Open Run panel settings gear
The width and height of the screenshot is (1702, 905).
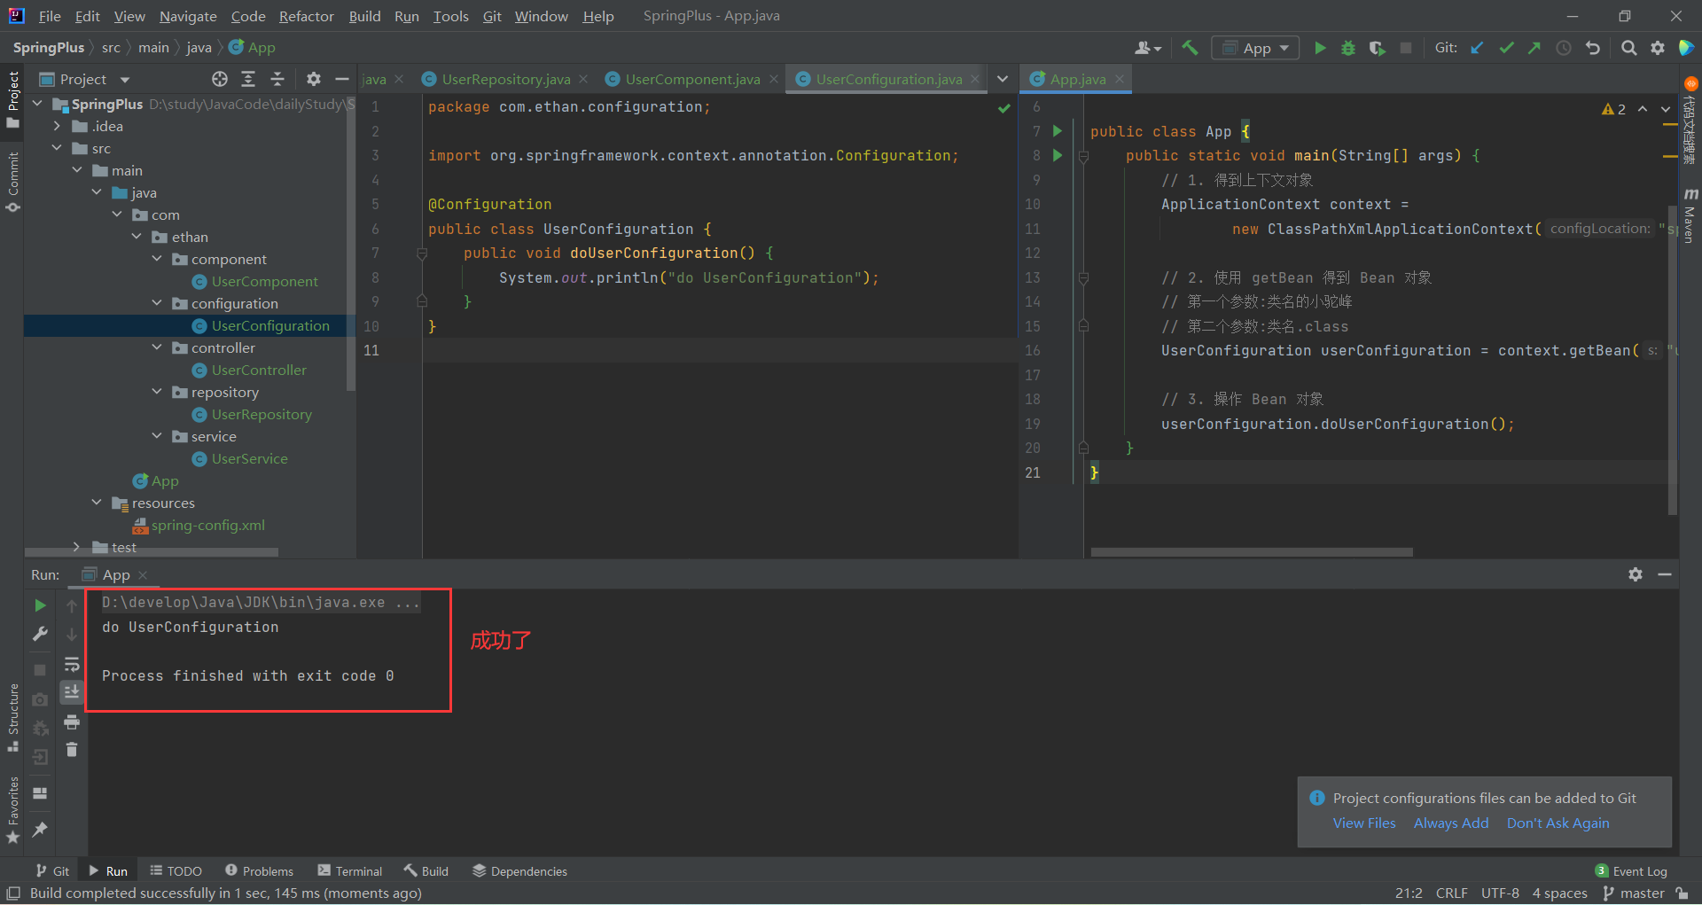click(x=1636, y=574)
